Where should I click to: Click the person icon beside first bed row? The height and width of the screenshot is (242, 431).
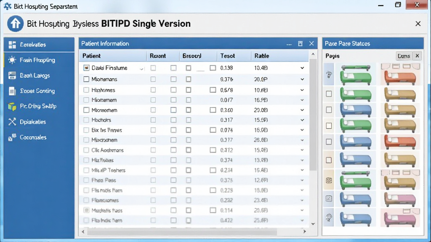point(329,75)
